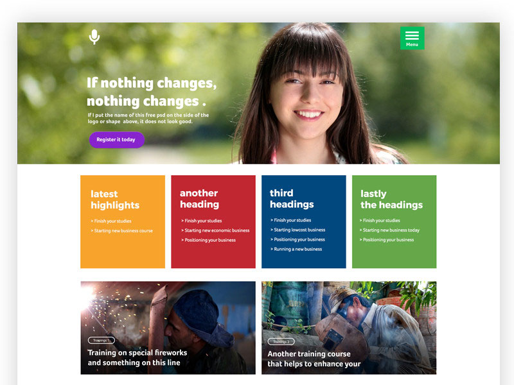Click Starting new business course link
514x385 pixels.
(121, 231)
